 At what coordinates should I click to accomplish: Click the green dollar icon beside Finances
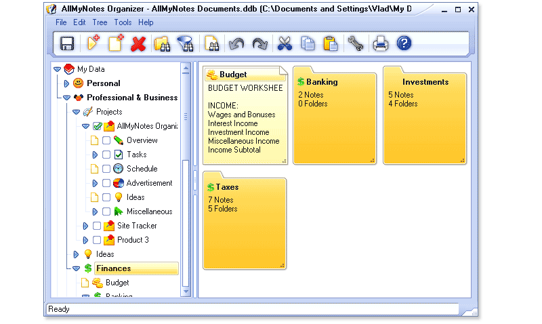point(88,268)
